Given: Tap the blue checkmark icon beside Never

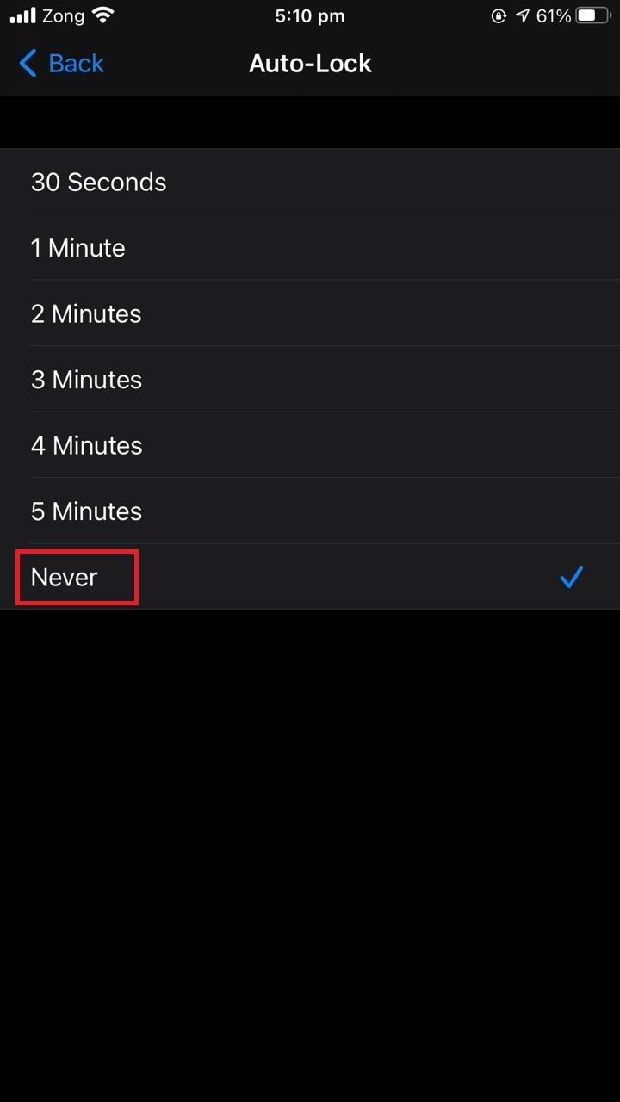Looking at the screenshot, I should 572,577.
